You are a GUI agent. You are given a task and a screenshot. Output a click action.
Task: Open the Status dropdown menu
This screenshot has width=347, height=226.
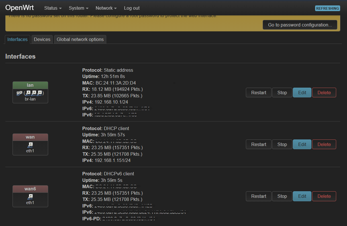point(53,8)
